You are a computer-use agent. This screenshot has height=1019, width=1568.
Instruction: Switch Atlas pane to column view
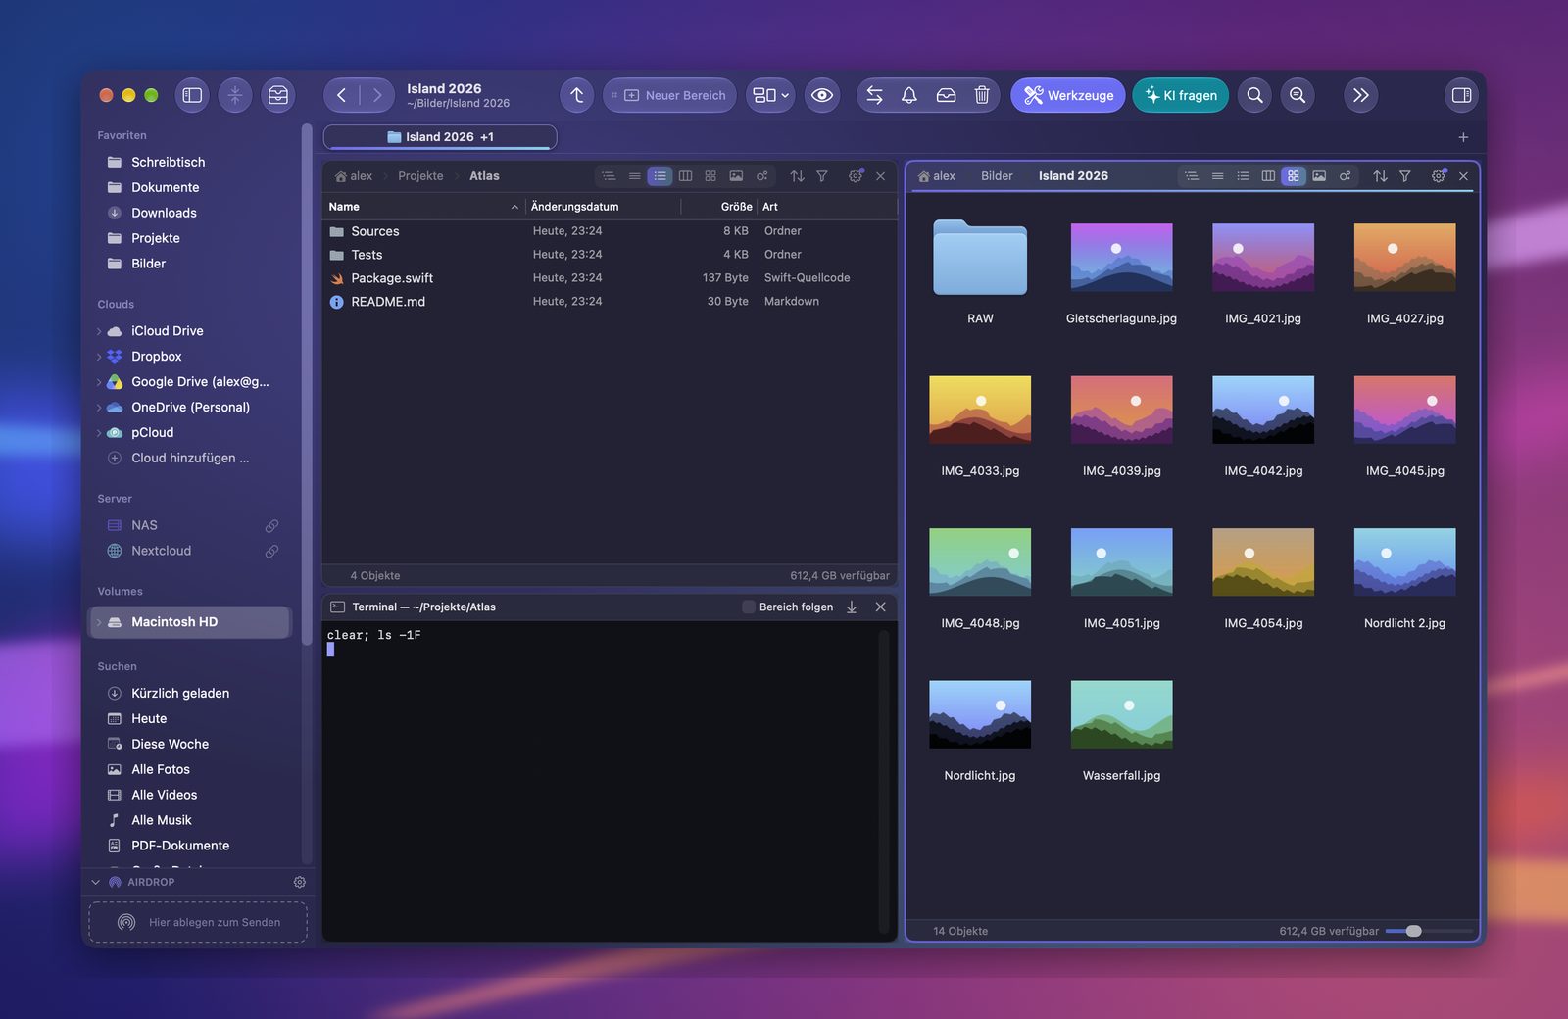685,176
